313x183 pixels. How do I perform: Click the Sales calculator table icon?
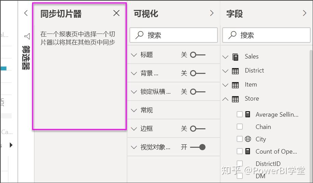[235, 57]
